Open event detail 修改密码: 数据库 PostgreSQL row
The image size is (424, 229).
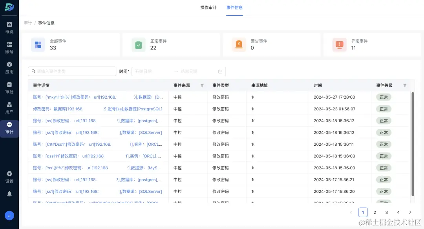(98, 109)
